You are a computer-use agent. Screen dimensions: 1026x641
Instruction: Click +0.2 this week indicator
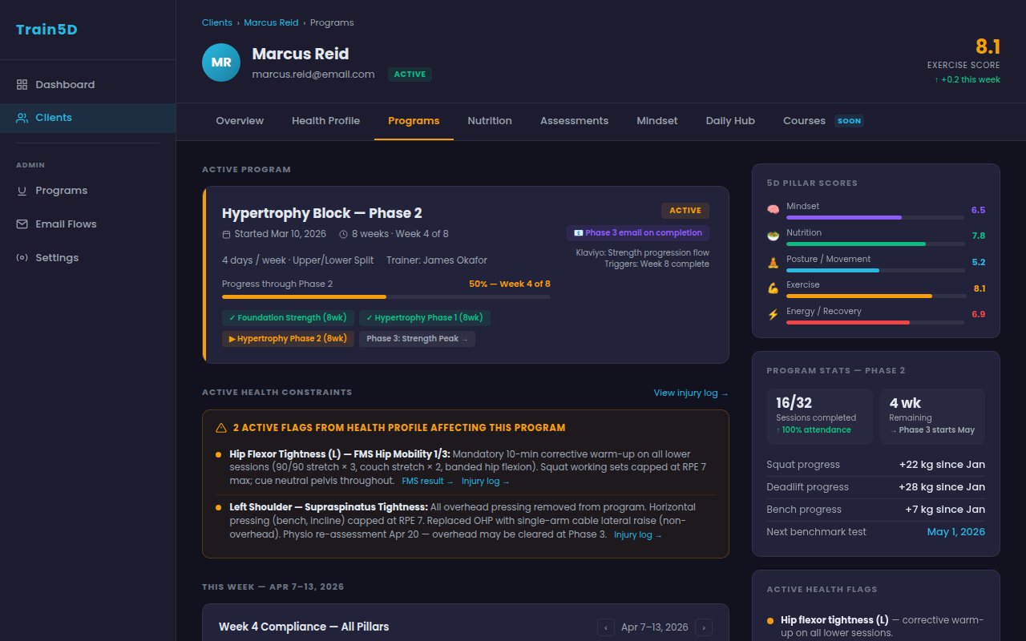click(967, 79)
